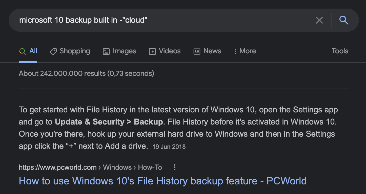
Task: Click the Videos play icon
Action: (152, 51)
